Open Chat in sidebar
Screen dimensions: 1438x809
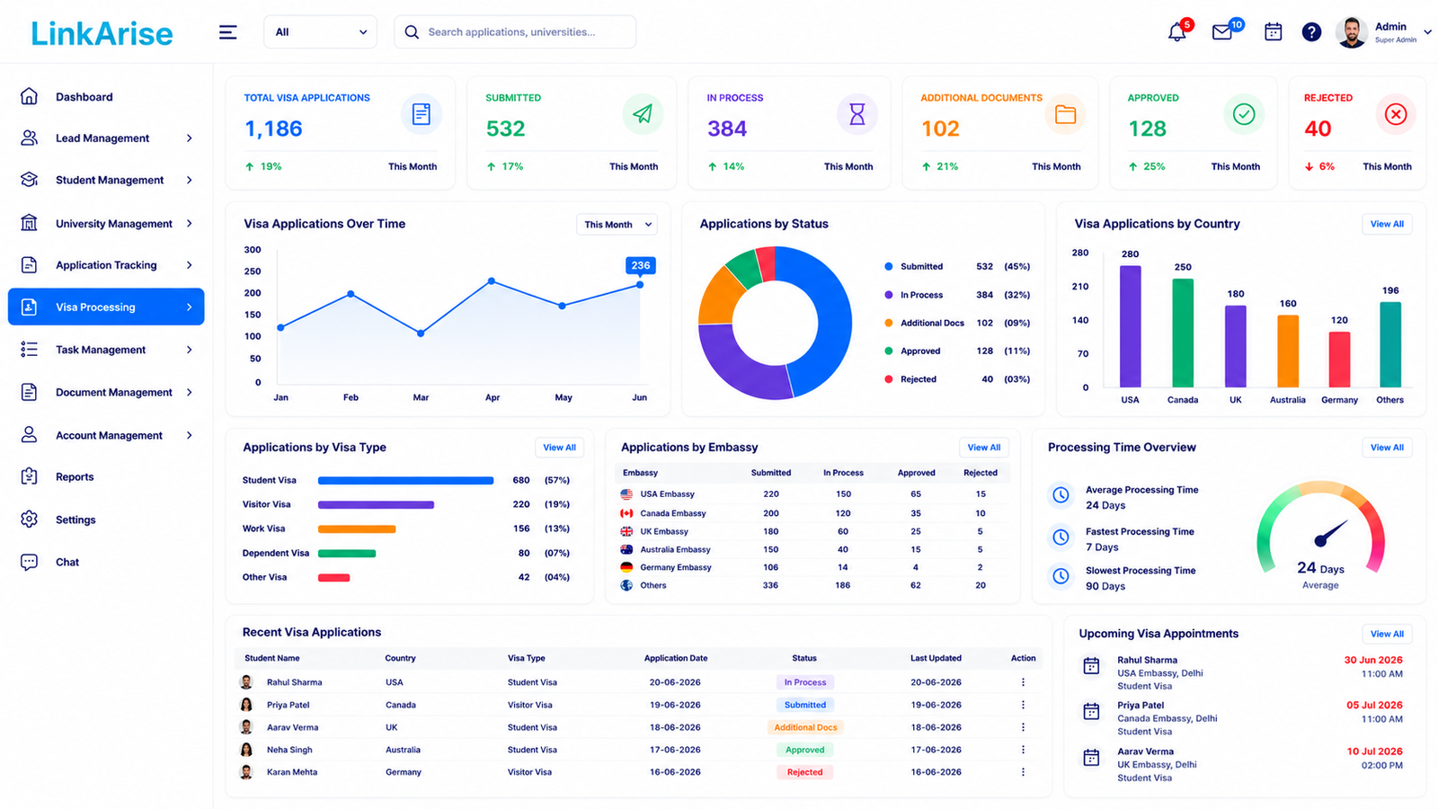click(67, 562)
